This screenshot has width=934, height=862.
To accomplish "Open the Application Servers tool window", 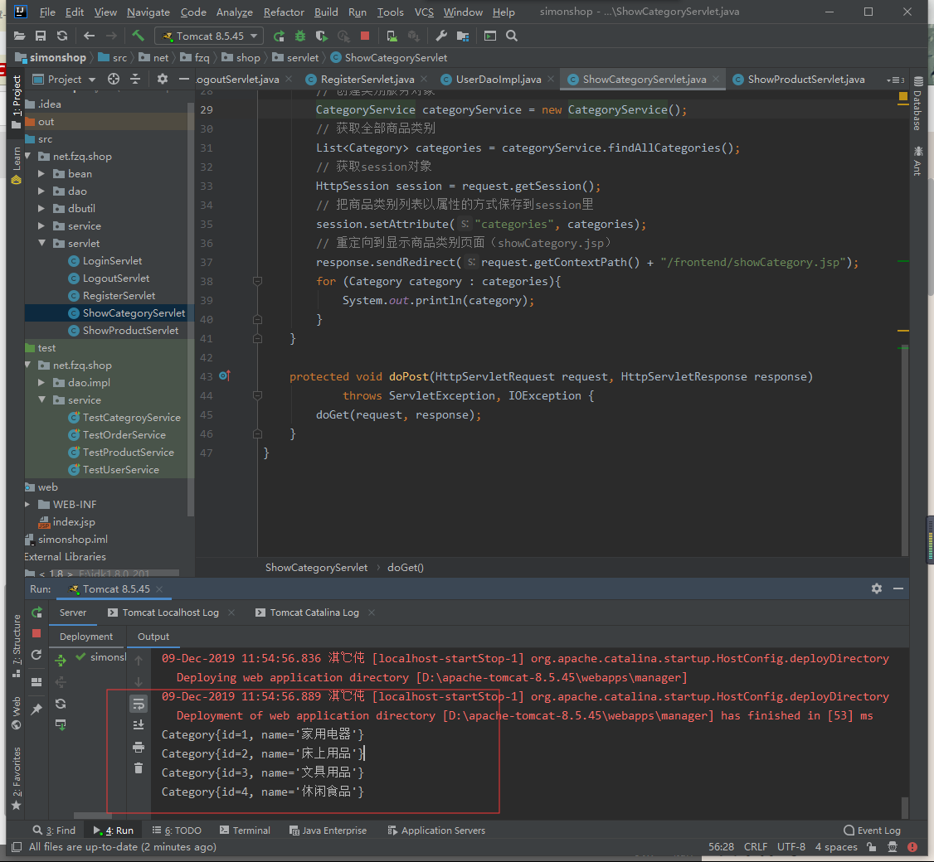I will 436,831.
